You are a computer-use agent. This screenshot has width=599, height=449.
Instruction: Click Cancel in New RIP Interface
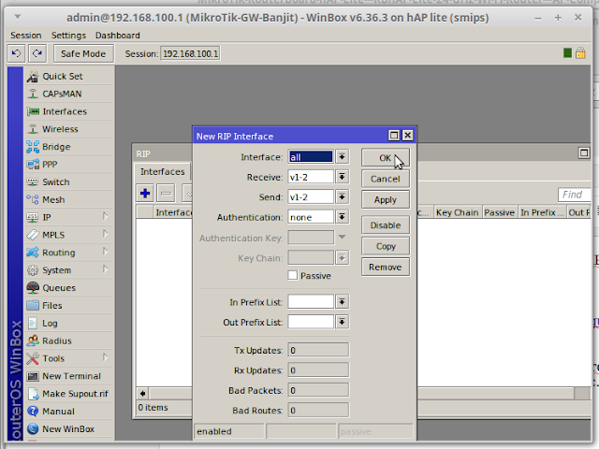(386, 179)
